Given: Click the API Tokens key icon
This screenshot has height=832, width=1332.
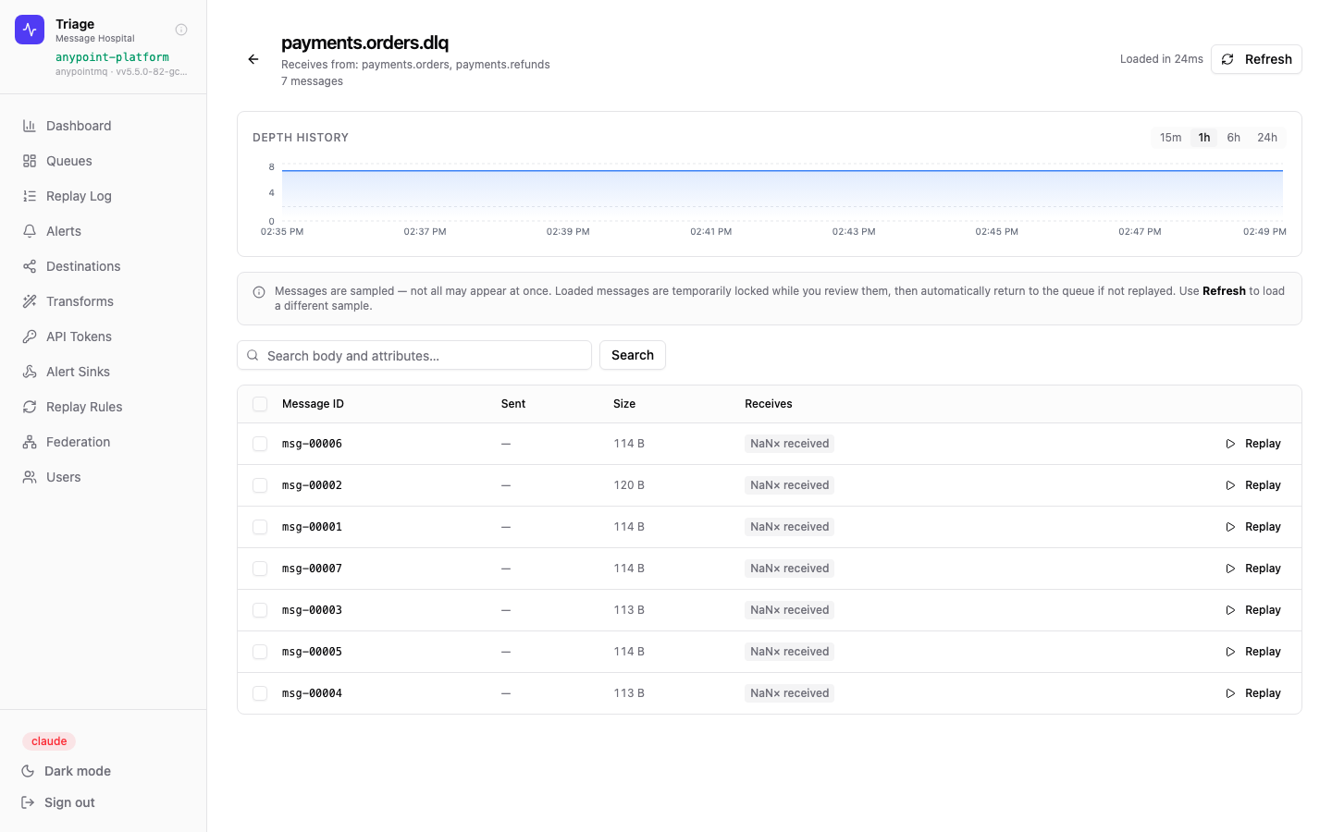Looking at the screenshot, I should point(30,336).
